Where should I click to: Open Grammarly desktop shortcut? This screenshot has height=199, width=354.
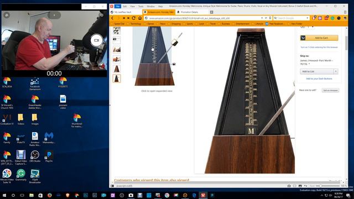tap(21, 175)
